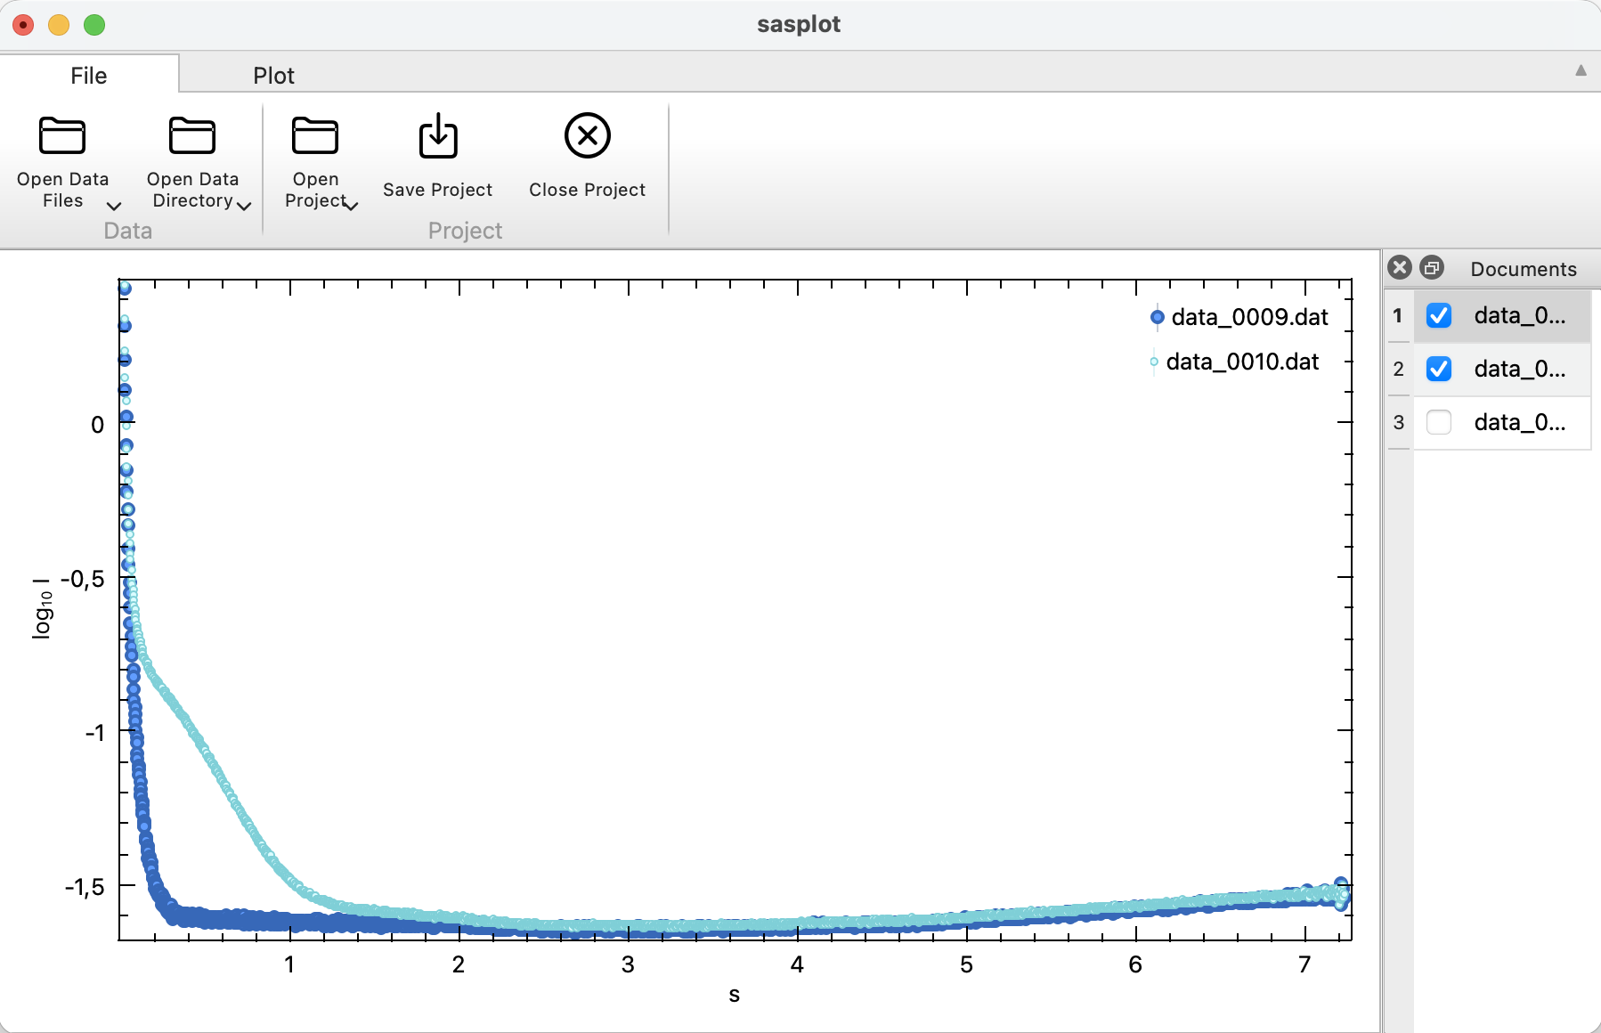Click data_0009.dat legend marker

pyautogui.click(x=1157, y=317)
